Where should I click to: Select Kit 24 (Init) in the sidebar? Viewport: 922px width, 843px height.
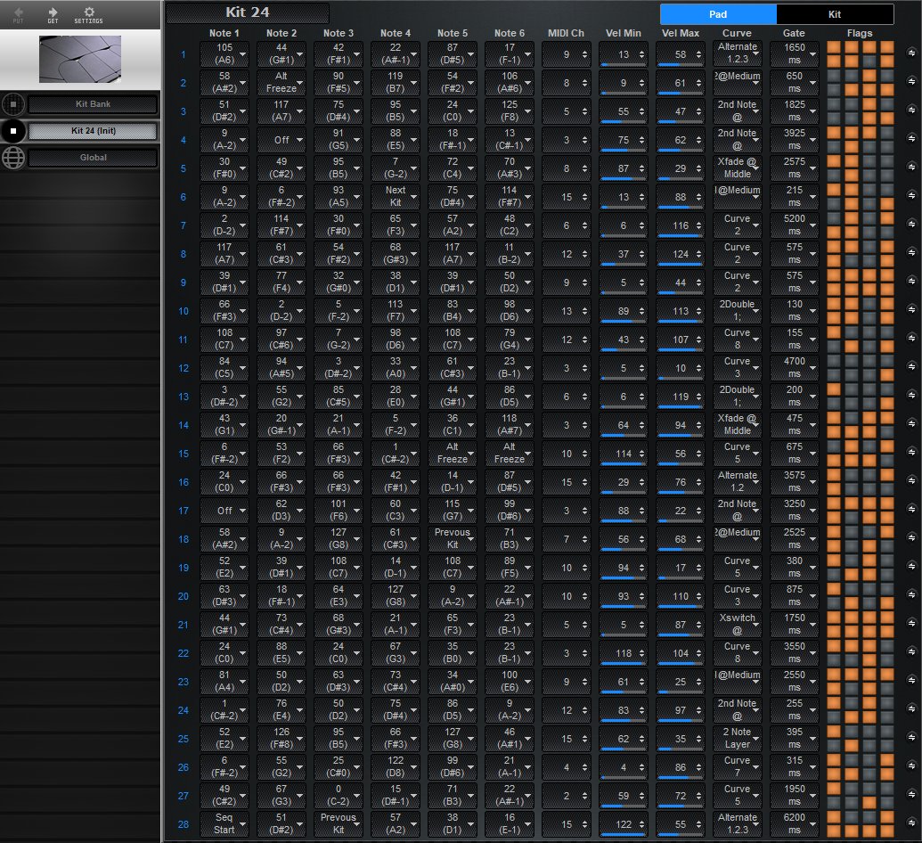click(93, 131)
